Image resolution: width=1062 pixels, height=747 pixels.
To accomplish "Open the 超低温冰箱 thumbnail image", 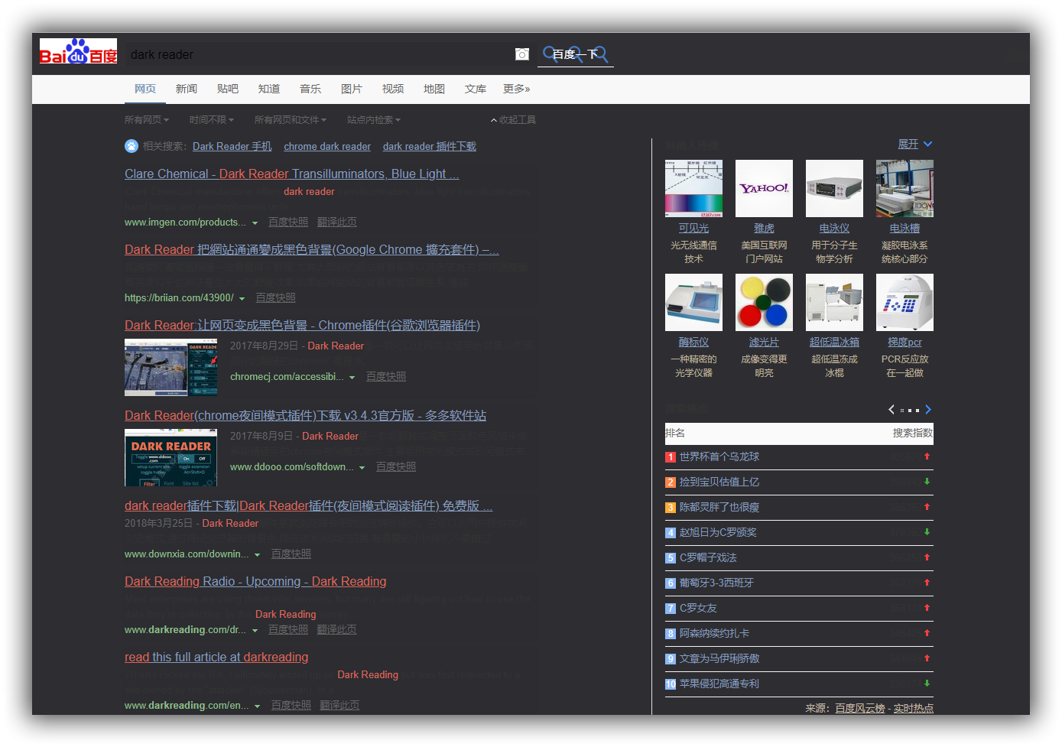I will (x=834, y=303).
